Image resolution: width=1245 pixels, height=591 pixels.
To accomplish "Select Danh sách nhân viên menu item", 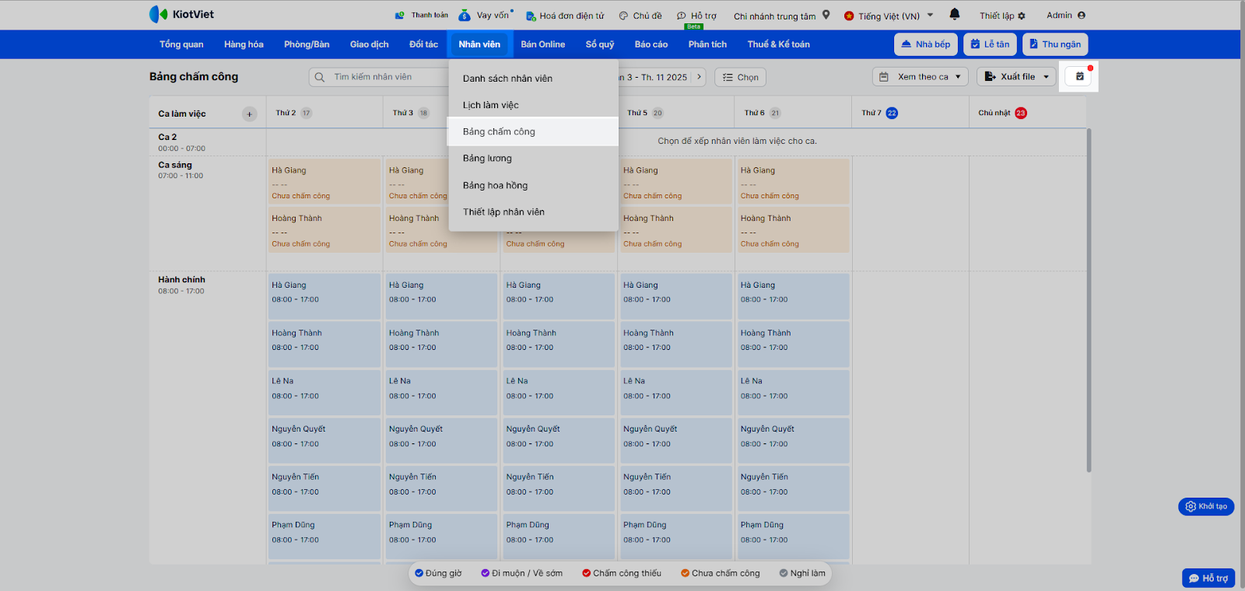I will [534, 79].
